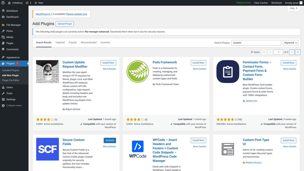The image size is (304, 171).
Task: Open Tools in the sidebar
Action: pos(14,93)
